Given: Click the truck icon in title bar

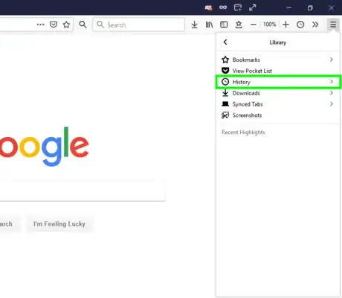Looking at the screenshot, I should 209,8.
